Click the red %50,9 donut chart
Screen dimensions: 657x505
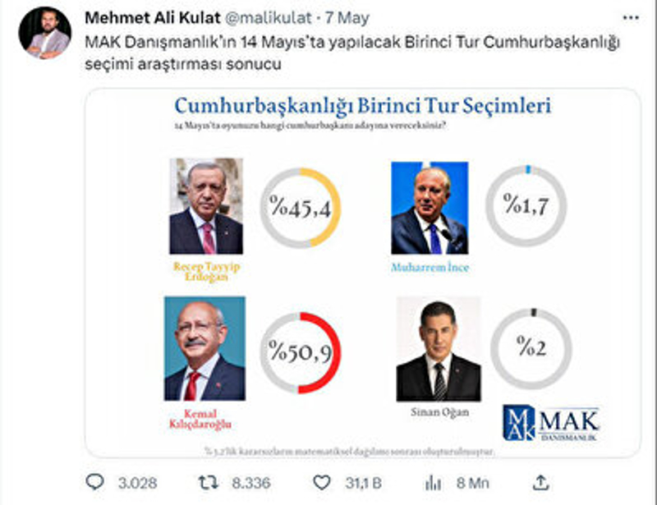(x=301, y=352)
